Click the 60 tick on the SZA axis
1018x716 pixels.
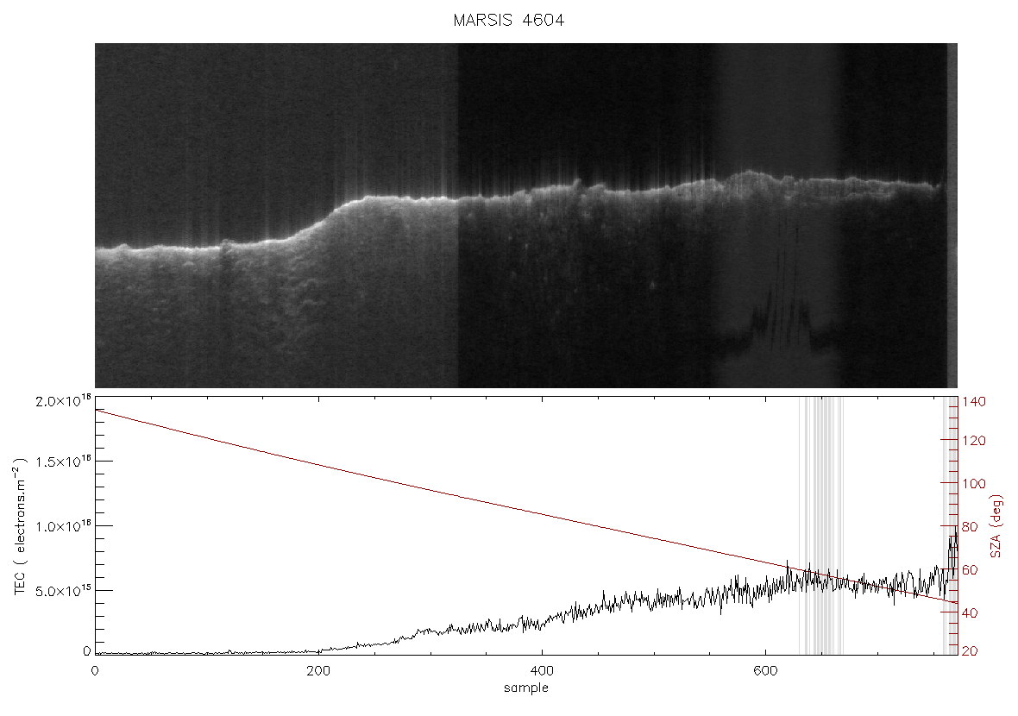coord(970,570)
